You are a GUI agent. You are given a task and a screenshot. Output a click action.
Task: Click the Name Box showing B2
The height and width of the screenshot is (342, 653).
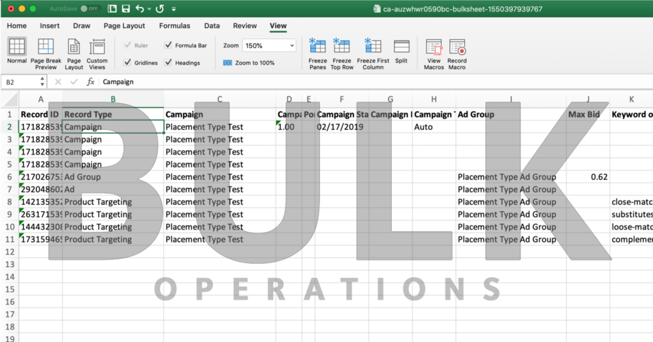(x=21, y=82)
